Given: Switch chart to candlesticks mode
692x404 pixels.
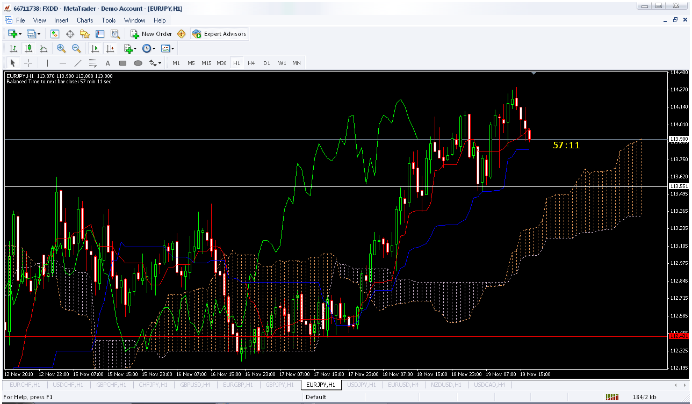Looking at the screenshot, I should coord(28,48).
